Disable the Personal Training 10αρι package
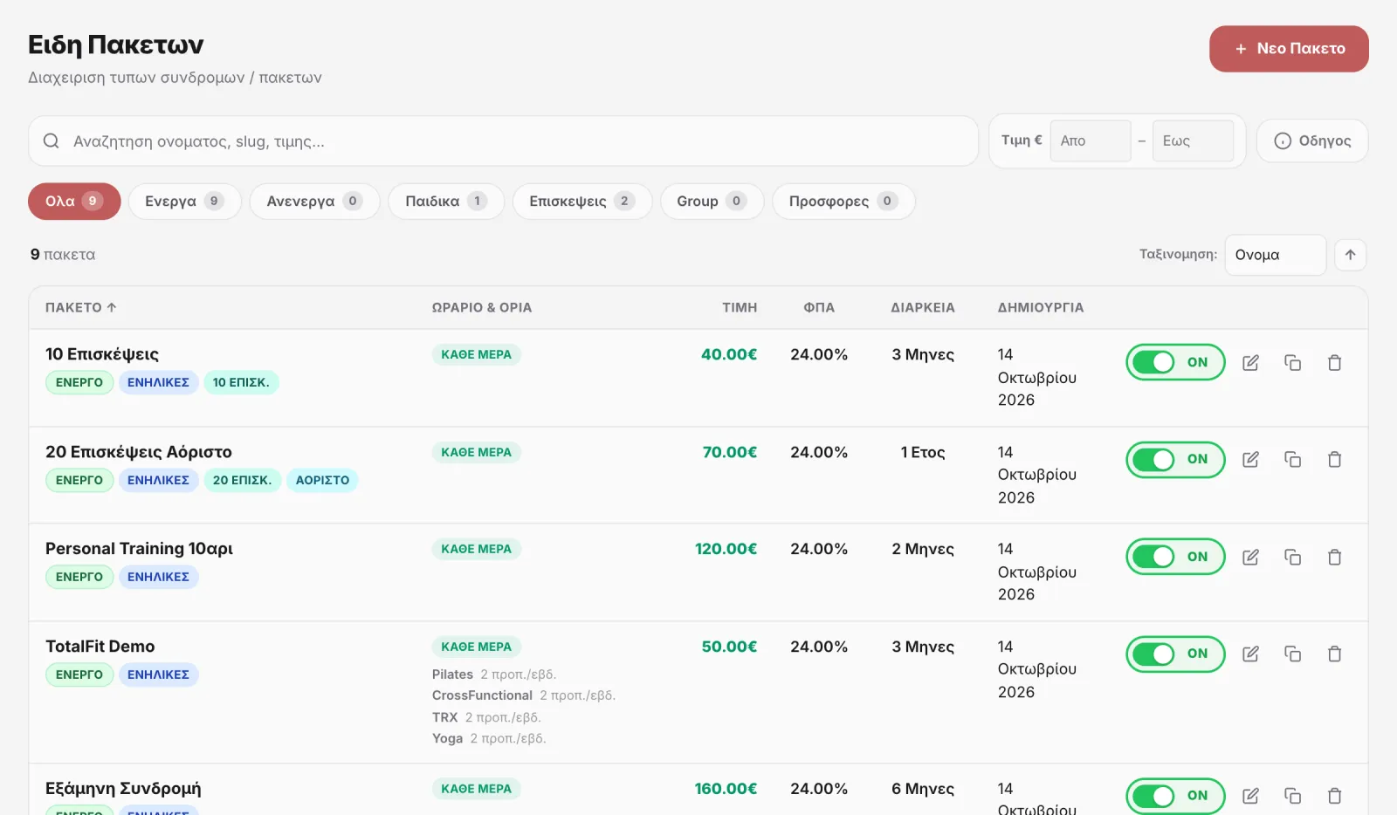The height and width of the screenshot is (815, 1397). click(1175, 557)
